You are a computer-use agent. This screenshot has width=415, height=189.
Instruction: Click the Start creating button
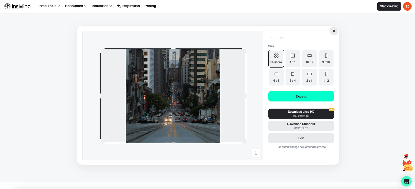coord(389,6)
